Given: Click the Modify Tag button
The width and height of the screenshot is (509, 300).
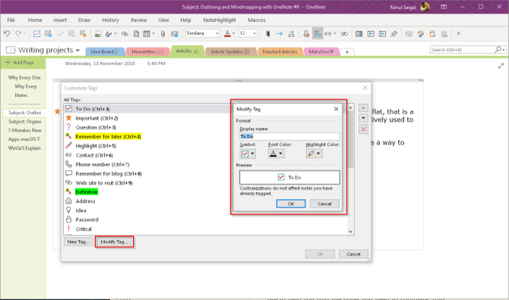Looking at the screenshot, I should [x=114, y=242].
